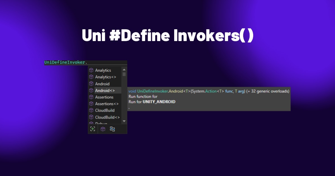The height and width of the screenshot is (176, 335).
Task: Click the cube icon beside Analytics
Action: coord(91,70)
